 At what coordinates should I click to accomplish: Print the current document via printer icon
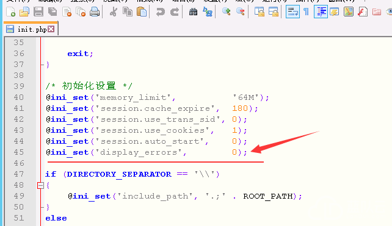[95, 12]
